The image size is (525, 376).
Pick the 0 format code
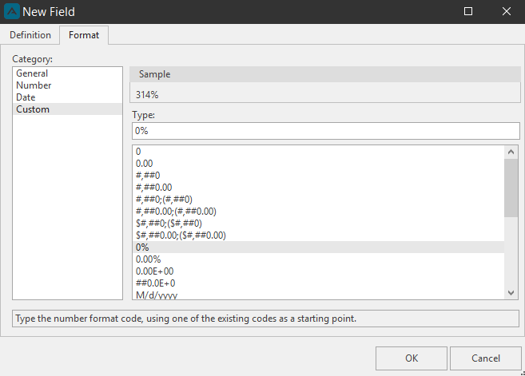click(x=318, y=152)
